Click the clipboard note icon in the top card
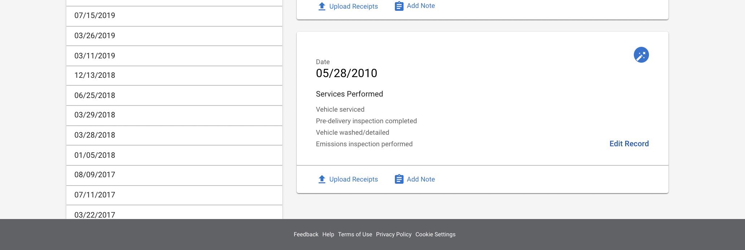Viewport: 745px width, 250px height. 399,6
